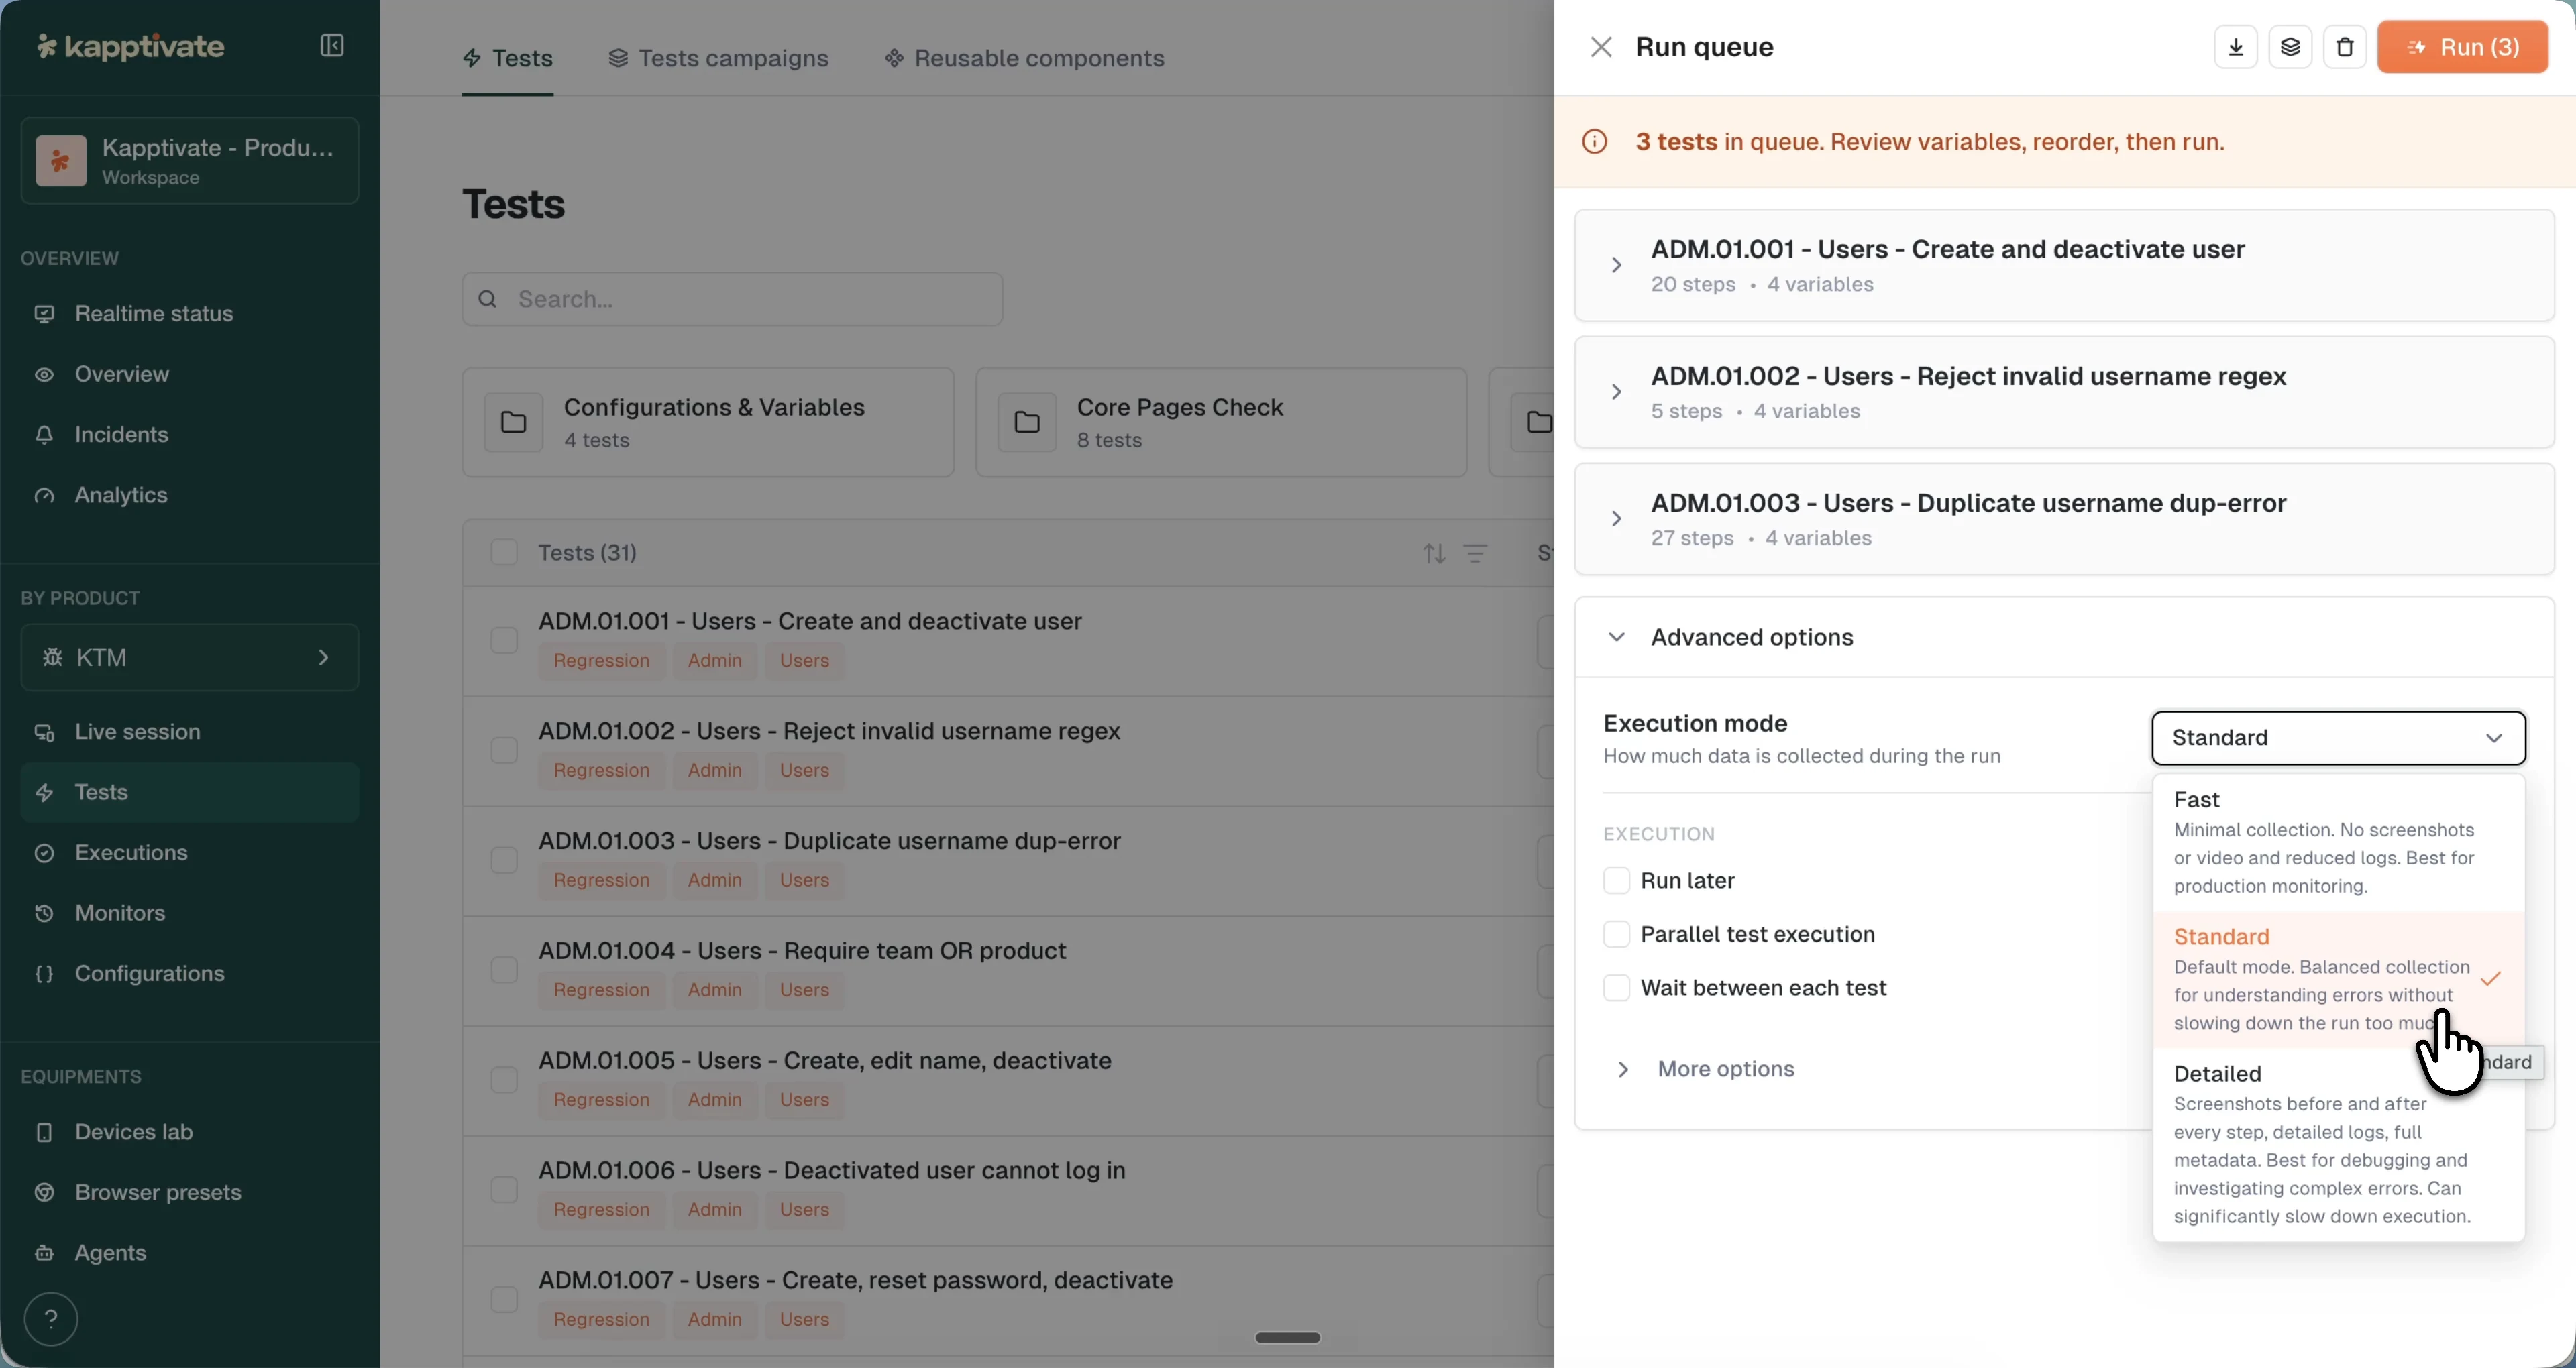Screen dimensions: 2576x1368
Task: Clear queue with trash icon
Action: point(2345,47)
